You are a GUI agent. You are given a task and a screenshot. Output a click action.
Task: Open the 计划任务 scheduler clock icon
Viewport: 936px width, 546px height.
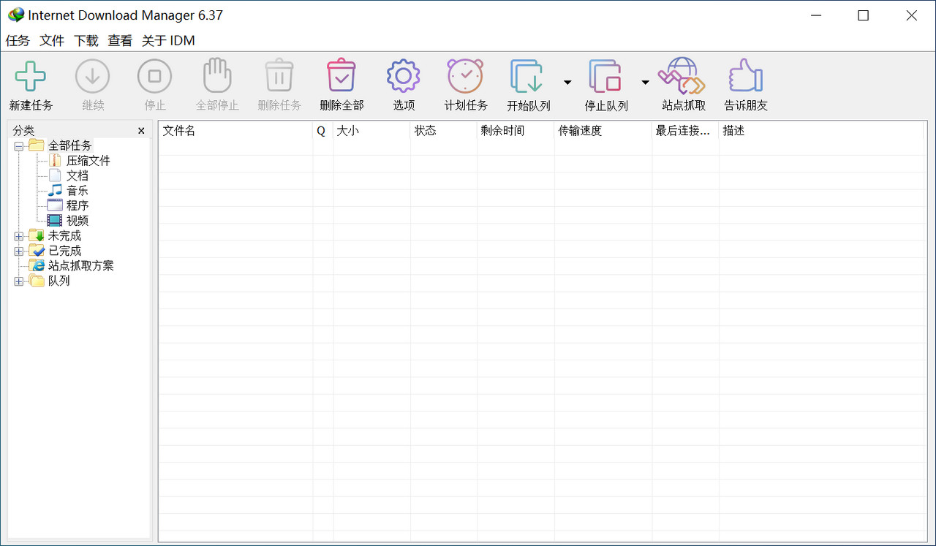point(466,76)
